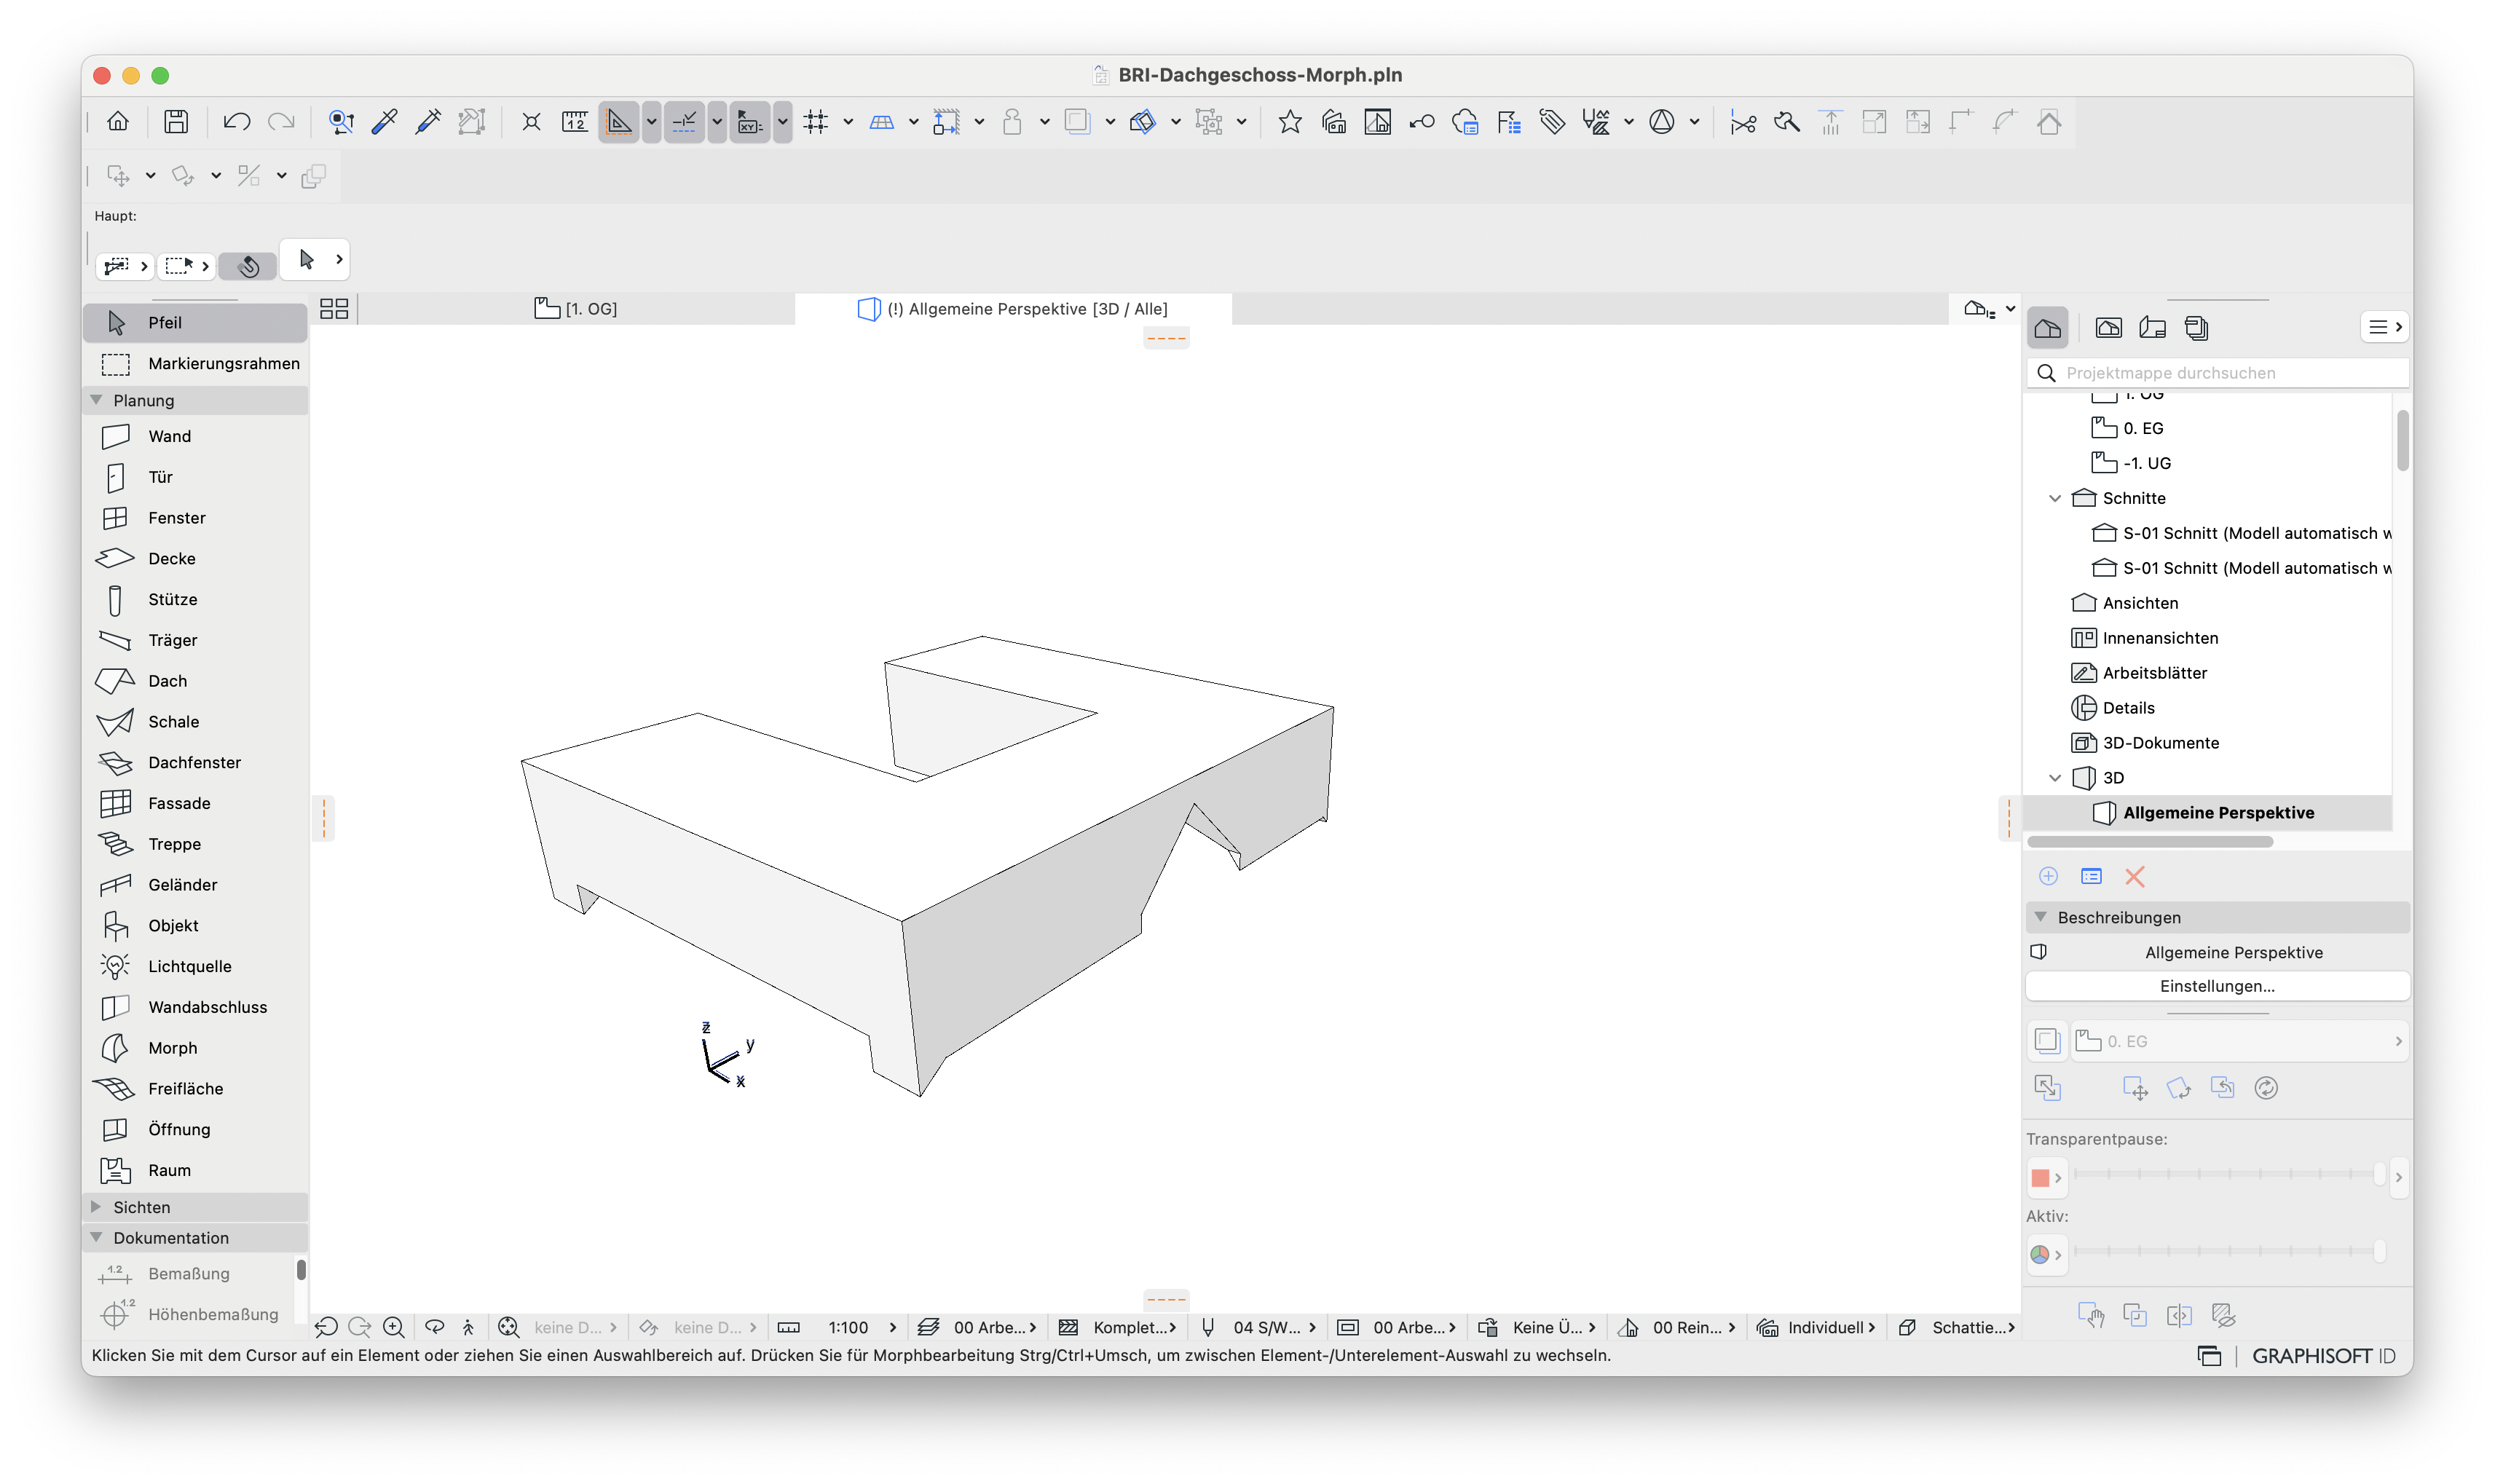The height and width of the screenshot is (1484, 2495).
Task: Select the Öffnung tool
Action: [195, 1131]
